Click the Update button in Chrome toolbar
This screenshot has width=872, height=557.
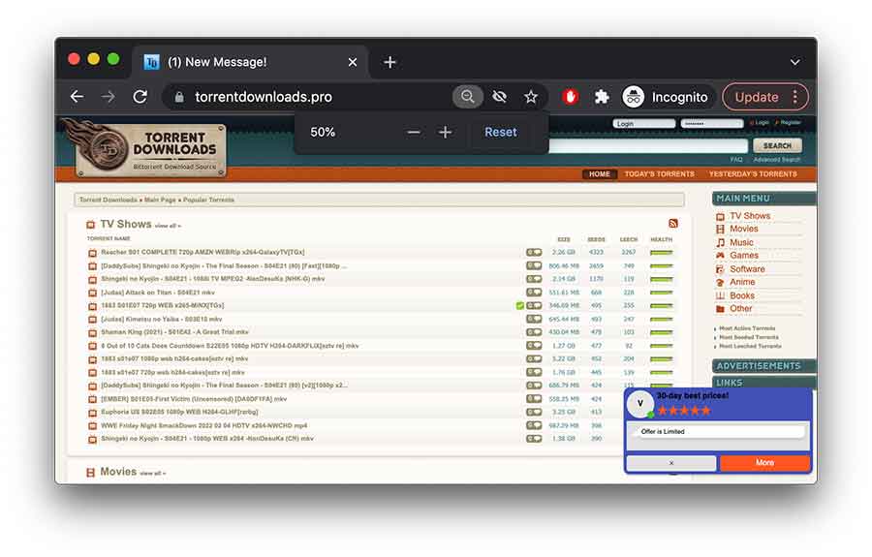click(x=757, y=97)
